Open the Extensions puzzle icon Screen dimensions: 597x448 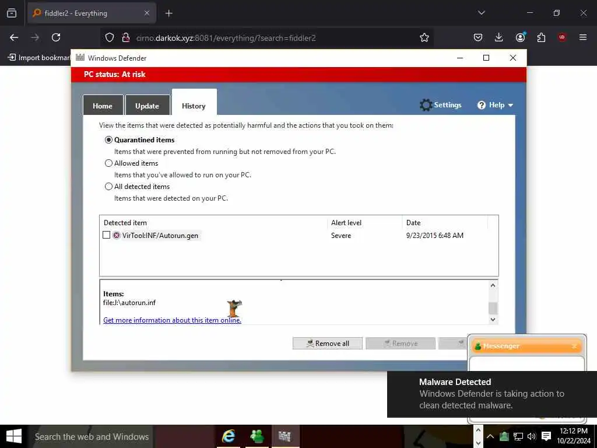pos(541,37)
